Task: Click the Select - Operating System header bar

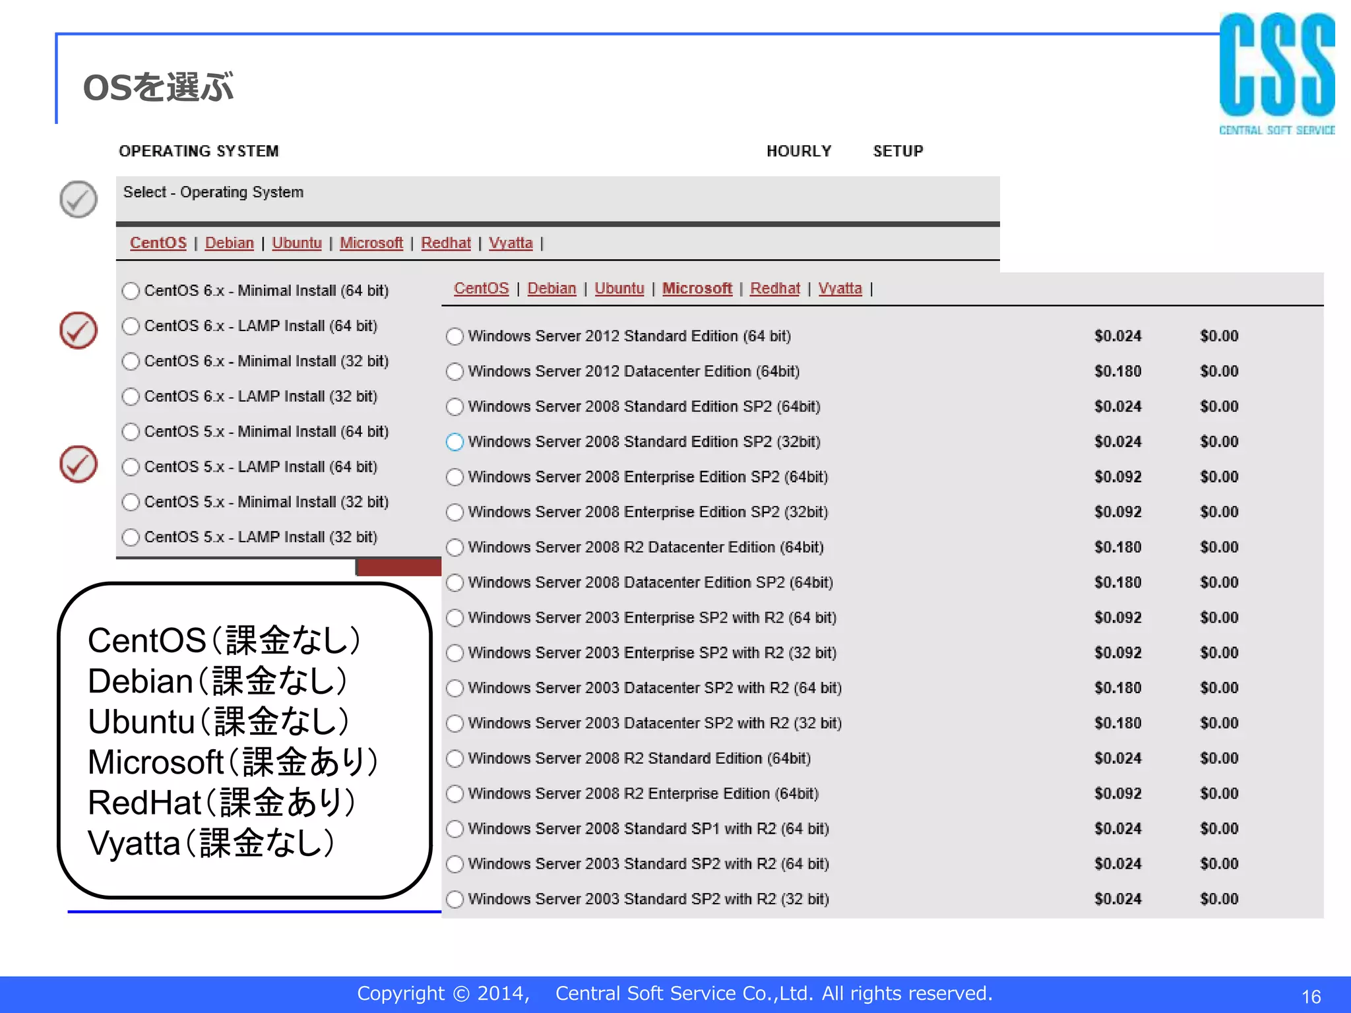Action: (x=558, y=199)
